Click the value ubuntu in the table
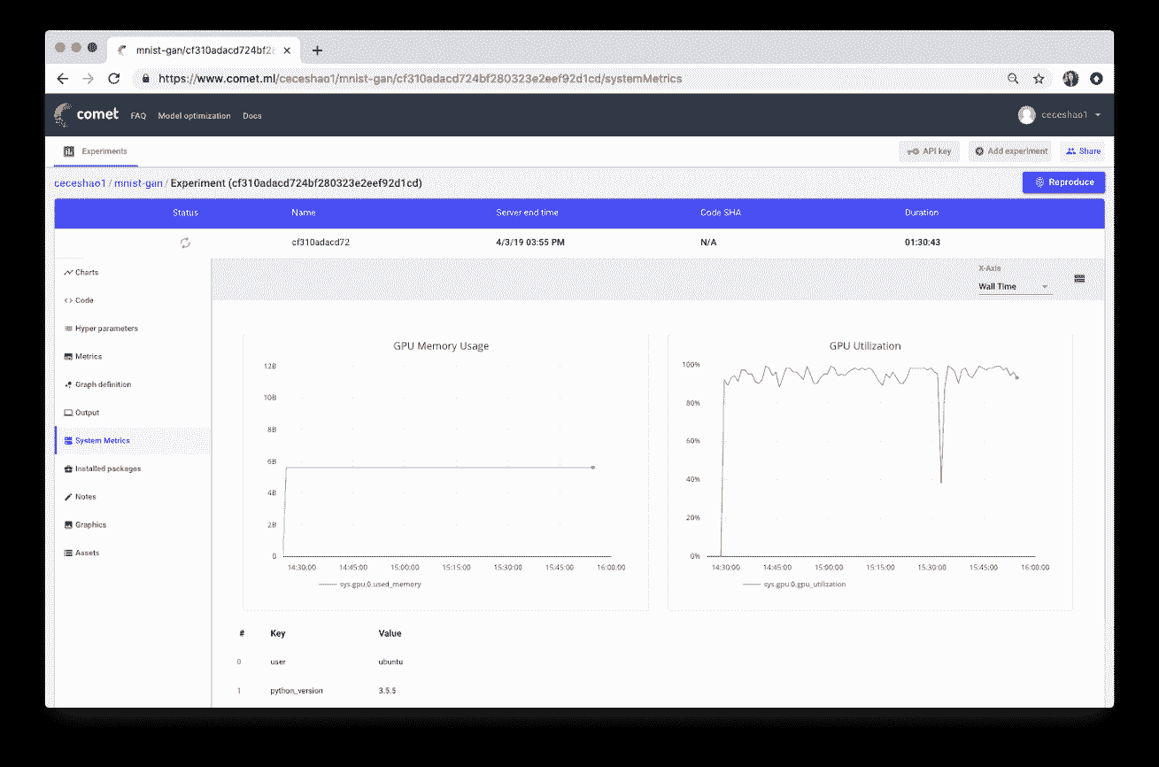This screenshot has height=767, width=1159. click(390, 662)
